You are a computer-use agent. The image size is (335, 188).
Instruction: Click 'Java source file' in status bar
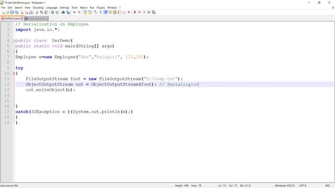(x=9, y=186)
